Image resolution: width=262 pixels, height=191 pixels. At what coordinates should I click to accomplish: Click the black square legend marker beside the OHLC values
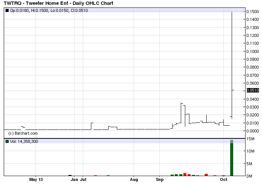7,10
